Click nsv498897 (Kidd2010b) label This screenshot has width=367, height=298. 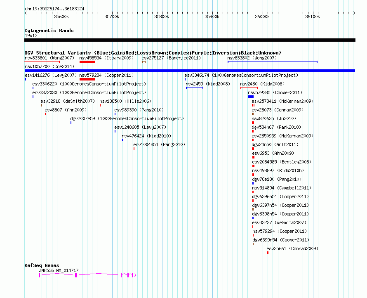tap(278, 170)
